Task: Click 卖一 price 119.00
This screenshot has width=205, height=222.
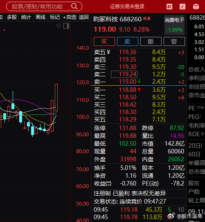Action: pos(128,82)
